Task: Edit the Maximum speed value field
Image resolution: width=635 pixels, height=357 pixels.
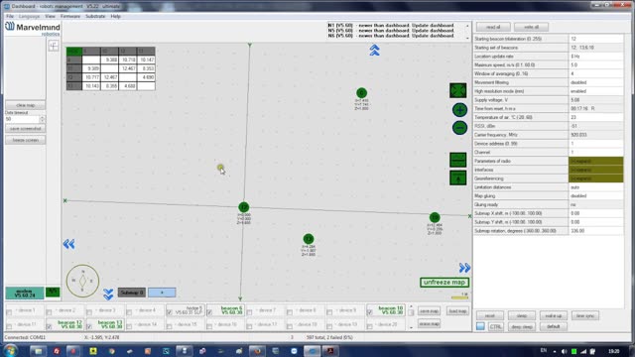Action: click(x=595, y=65)
